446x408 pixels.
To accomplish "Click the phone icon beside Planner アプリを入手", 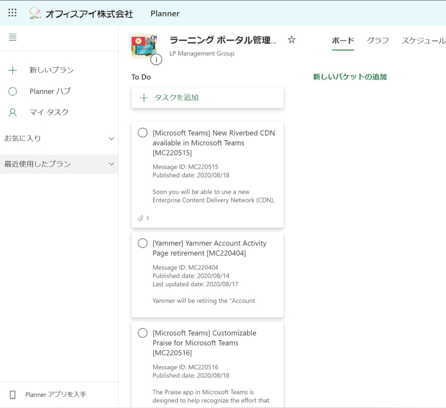I will 12,395.
